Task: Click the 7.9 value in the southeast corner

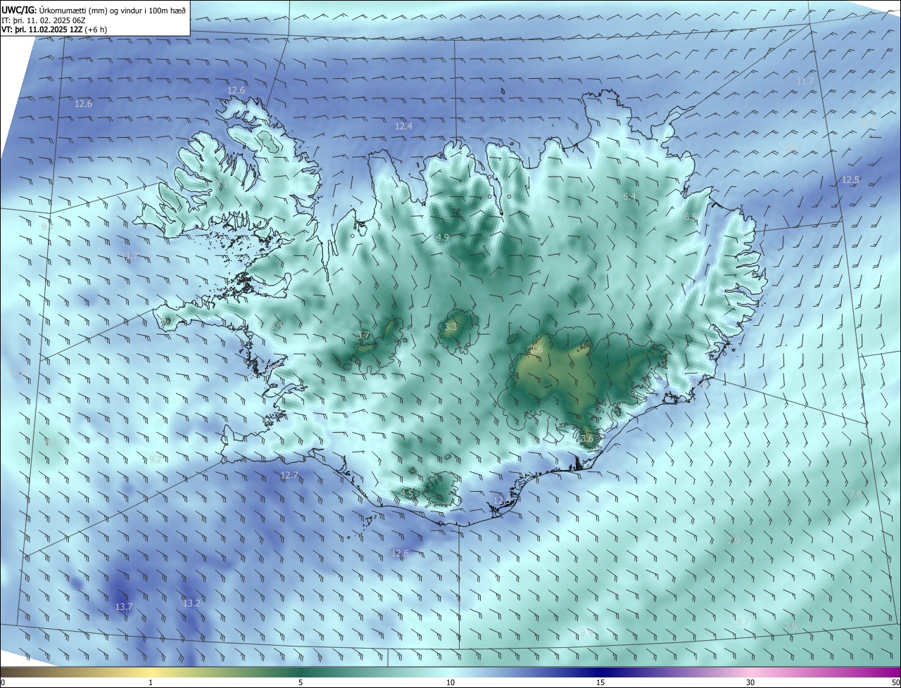Action: 790,625
